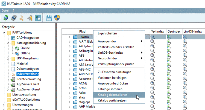
Task: Click the folder icon of the ACME catalog
Action: [75, 83]
